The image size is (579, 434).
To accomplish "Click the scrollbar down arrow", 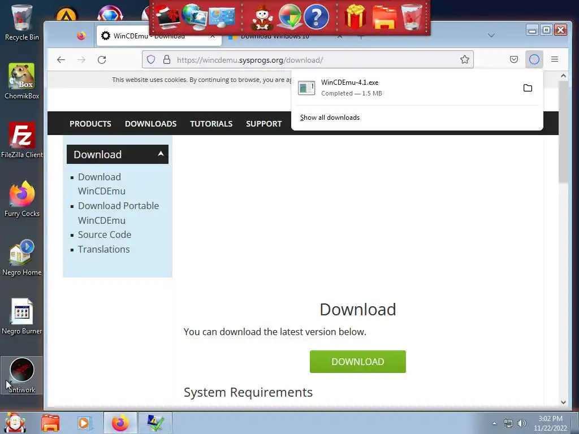I will coord(563,402).
